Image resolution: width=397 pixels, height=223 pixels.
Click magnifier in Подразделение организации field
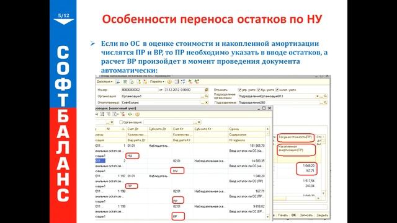tap(325, 96)
